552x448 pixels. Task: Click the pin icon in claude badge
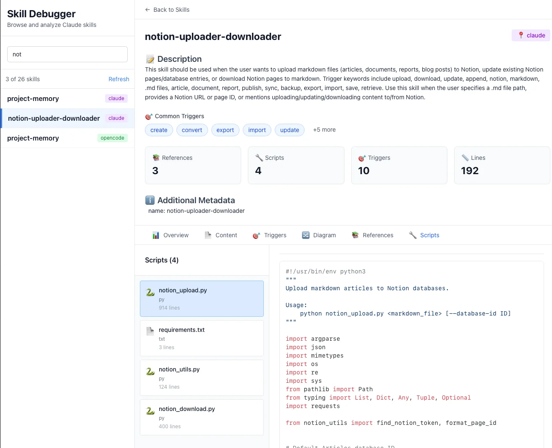point(521,35)
